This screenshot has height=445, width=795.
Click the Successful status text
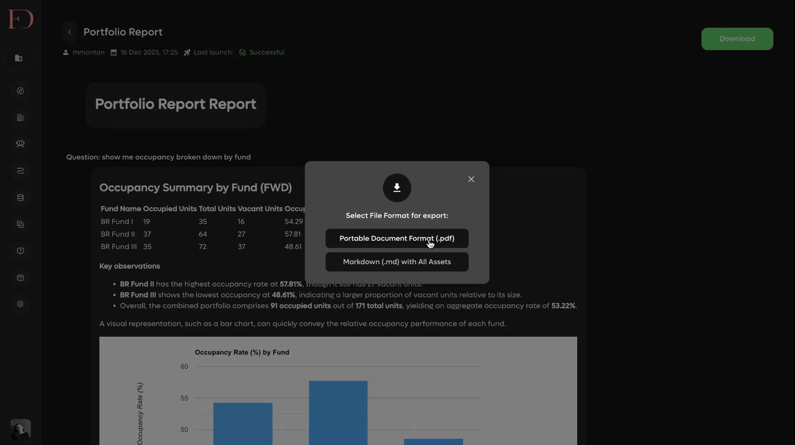point(267,53)
